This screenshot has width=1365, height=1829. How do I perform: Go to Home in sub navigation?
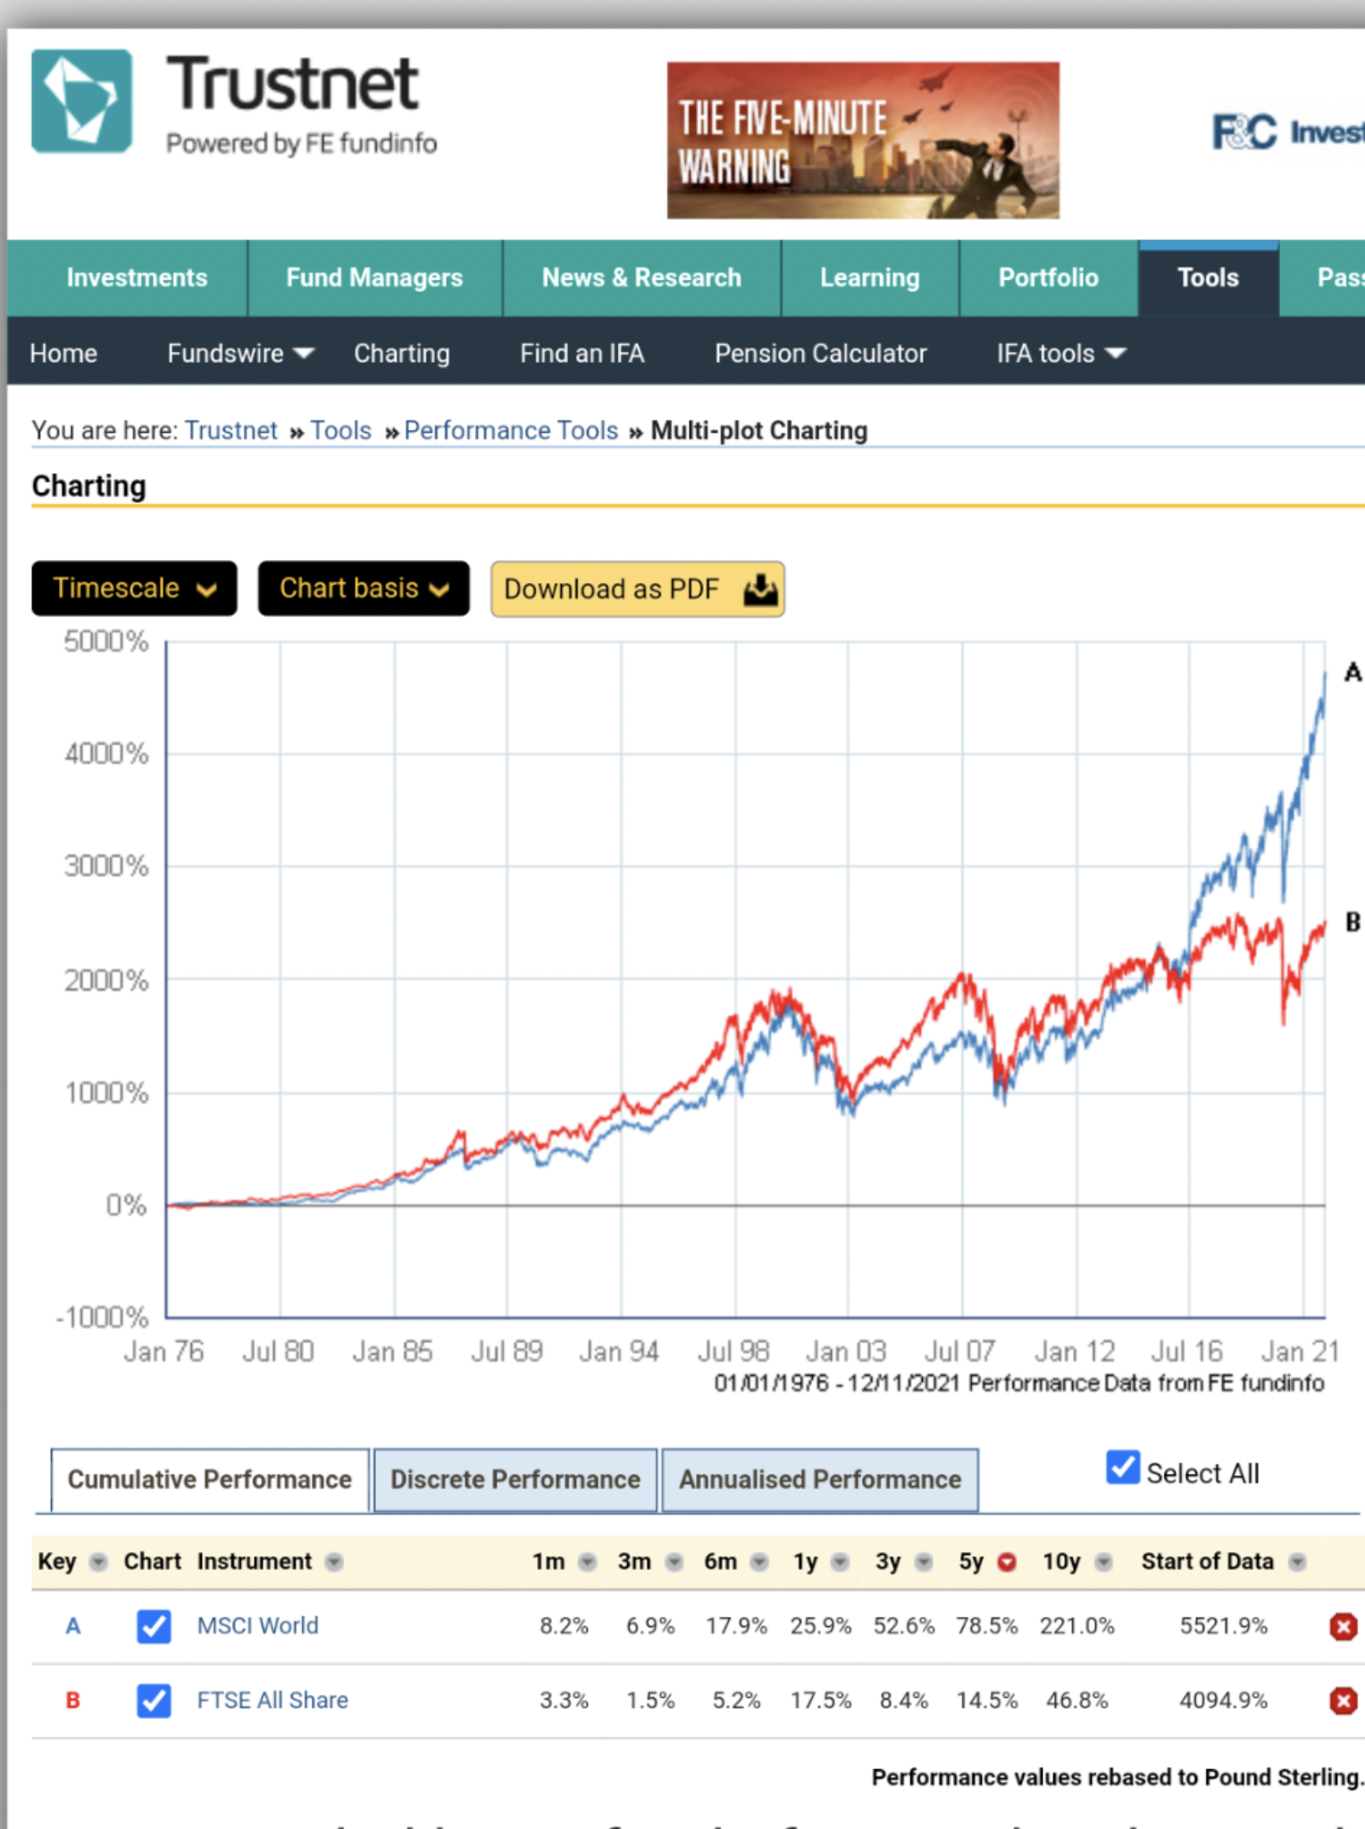point(63,354)
